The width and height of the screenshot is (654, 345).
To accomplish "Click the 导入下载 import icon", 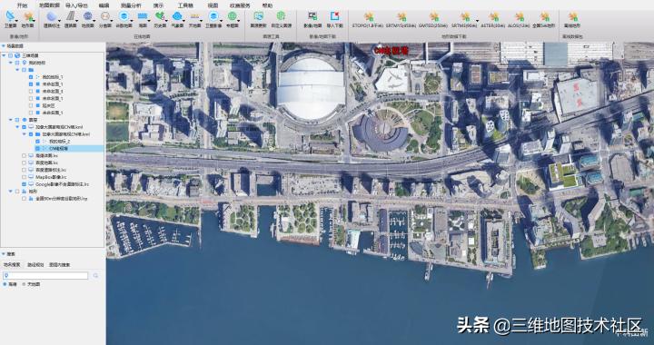I will point(334,16).
